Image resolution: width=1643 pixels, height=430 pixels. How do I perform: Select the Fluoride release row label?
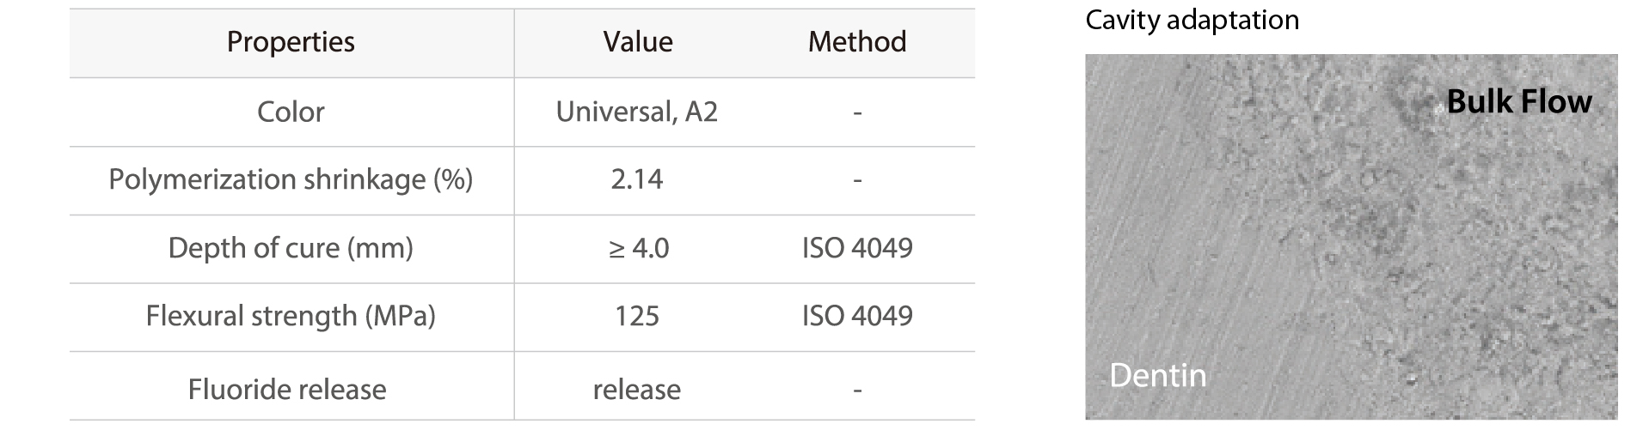click(287, 390)
